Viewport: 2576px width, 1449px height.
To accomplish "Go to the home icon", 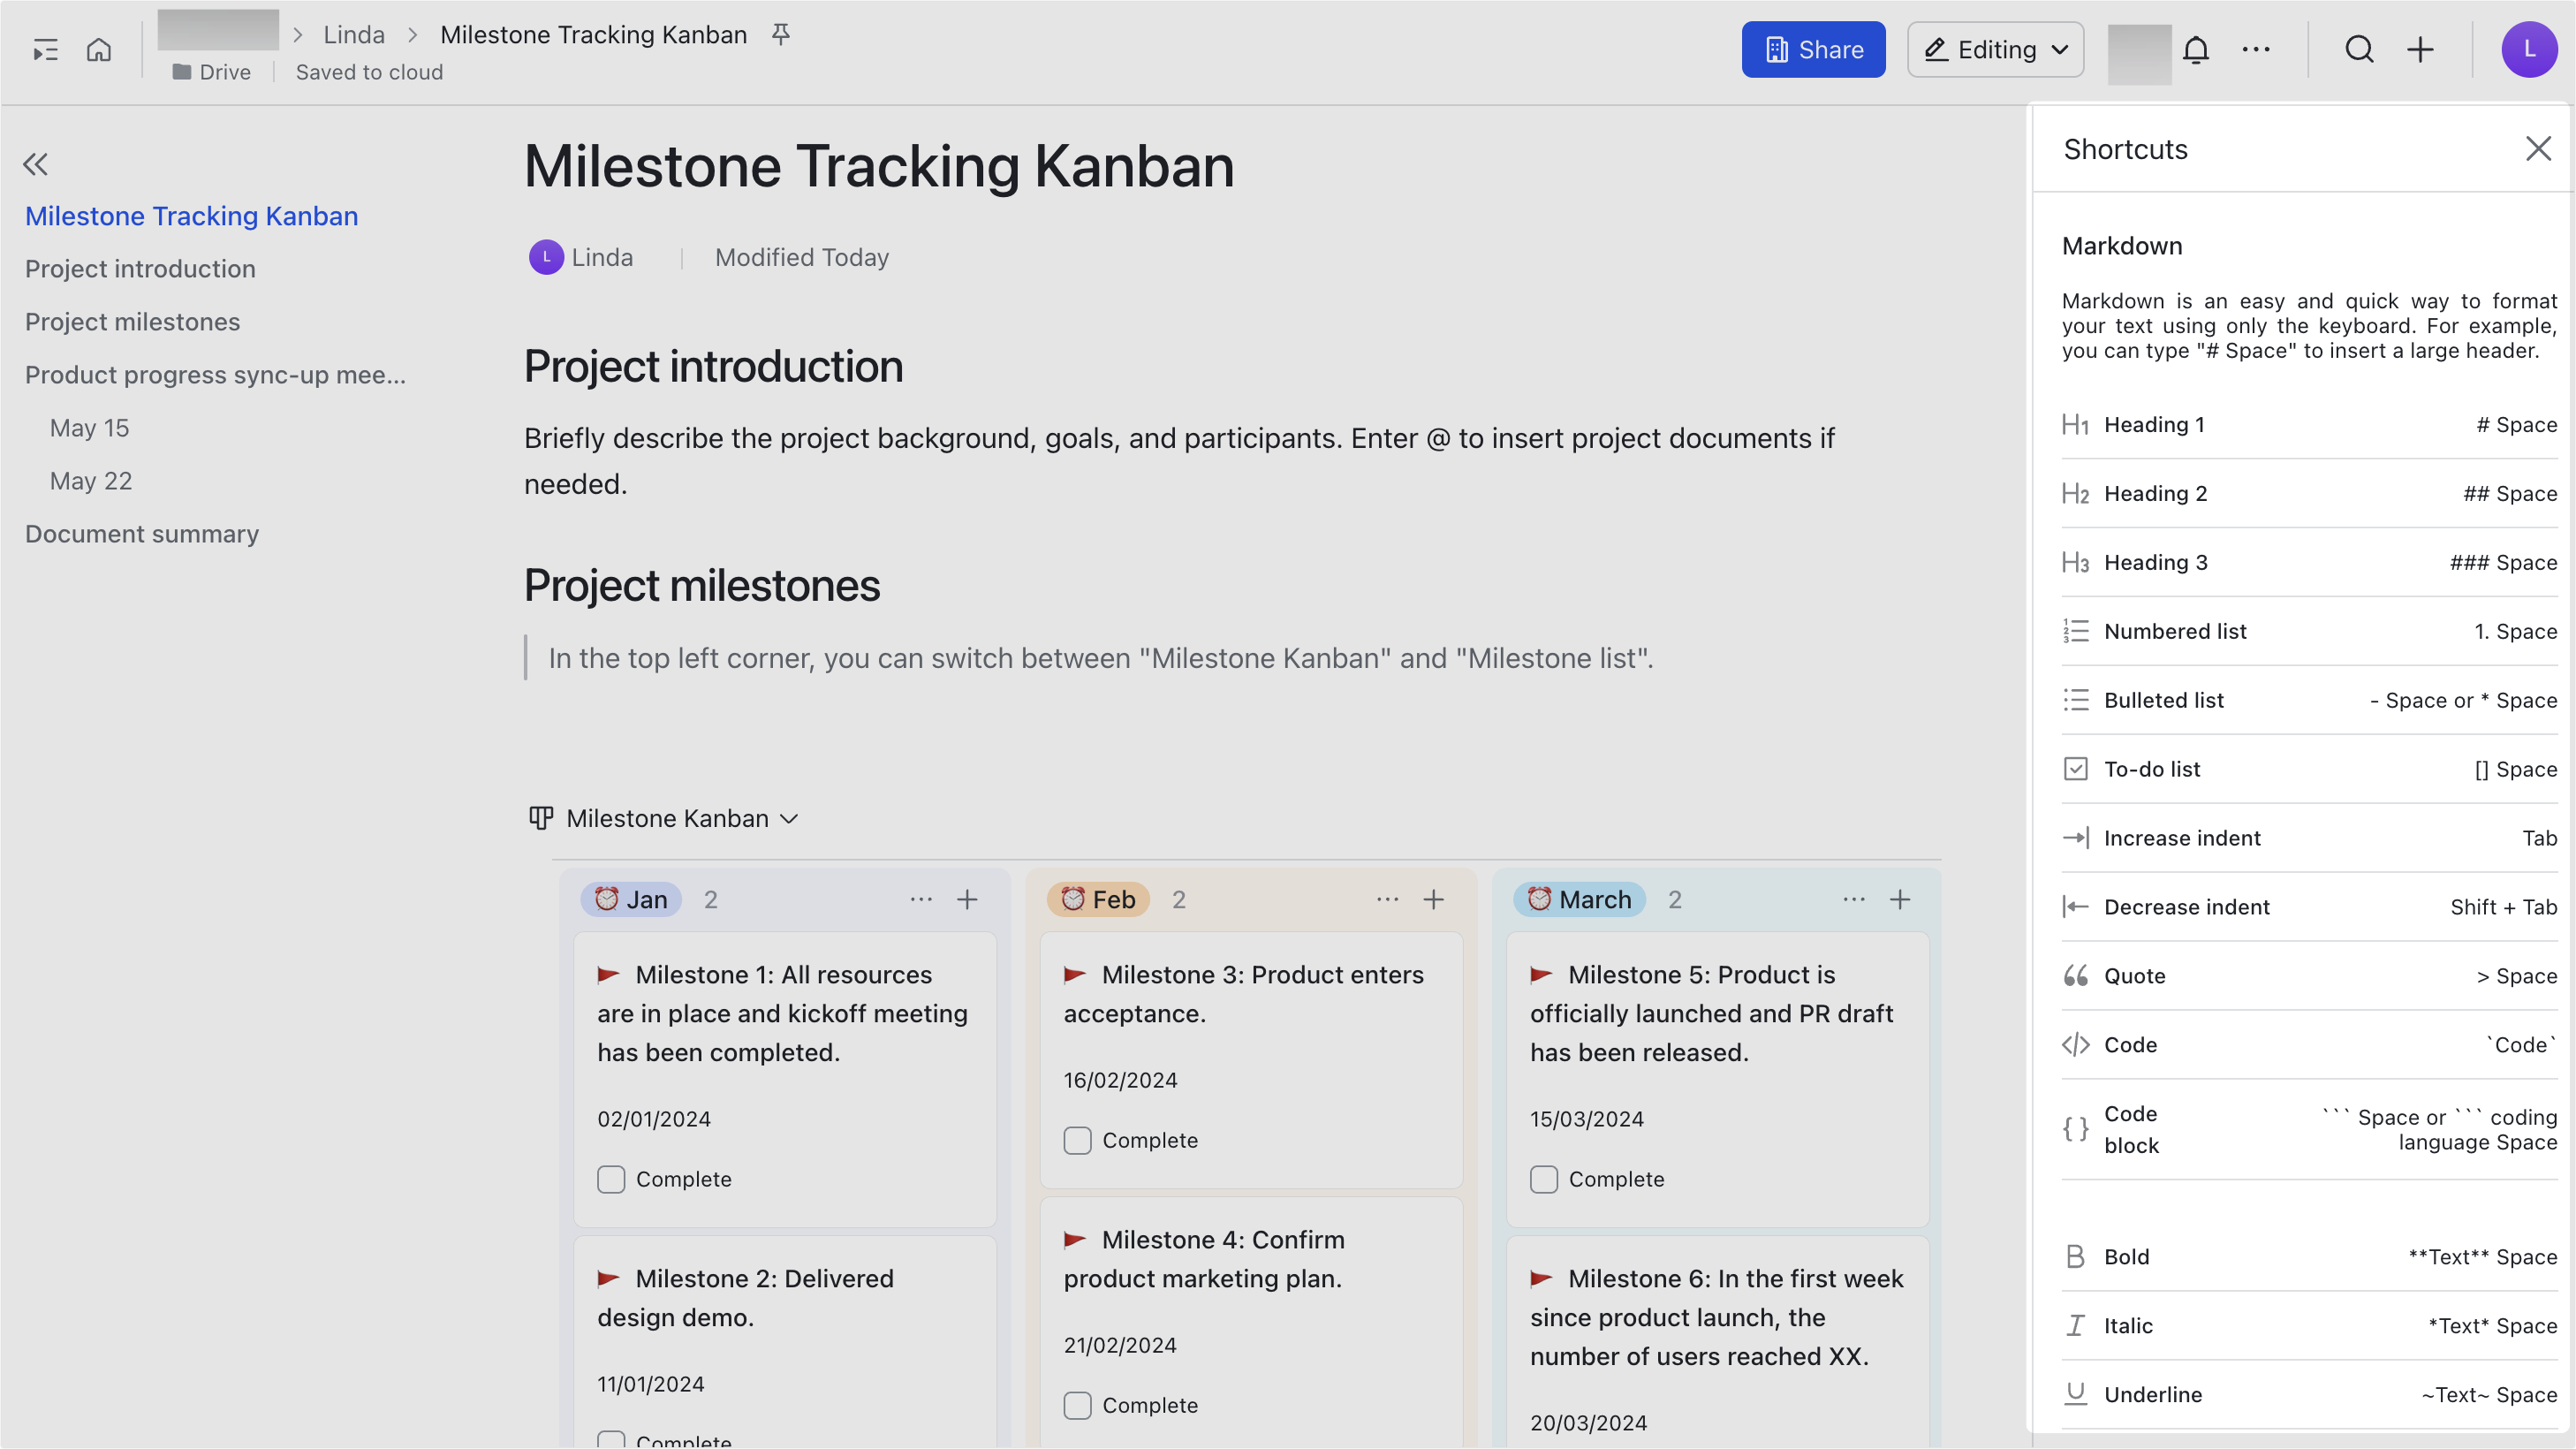I will [98, 50].
